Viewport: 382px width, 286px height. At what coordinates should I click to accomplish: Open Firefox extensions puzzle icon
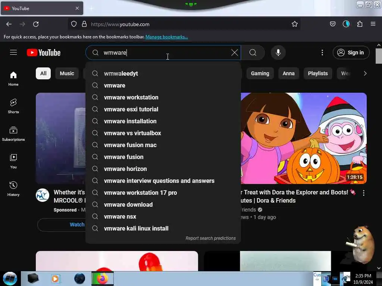tap(360, 24)
